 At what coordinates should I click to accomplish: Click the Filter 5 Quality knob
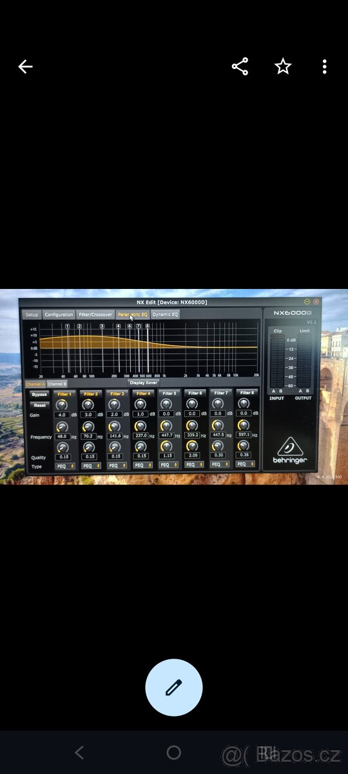166,446
